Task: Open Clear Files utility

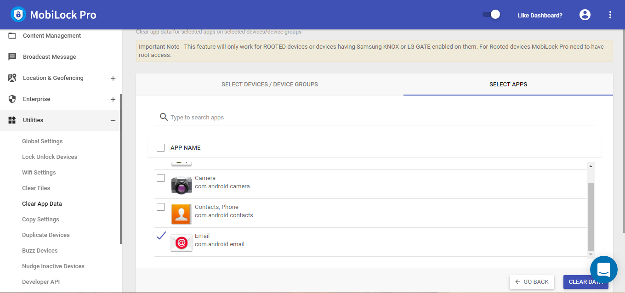Action: [36, 188]
